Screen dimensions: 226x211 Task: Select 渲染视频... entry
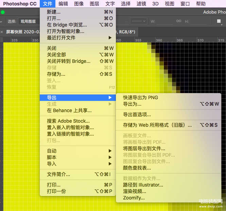coord(169,191)
